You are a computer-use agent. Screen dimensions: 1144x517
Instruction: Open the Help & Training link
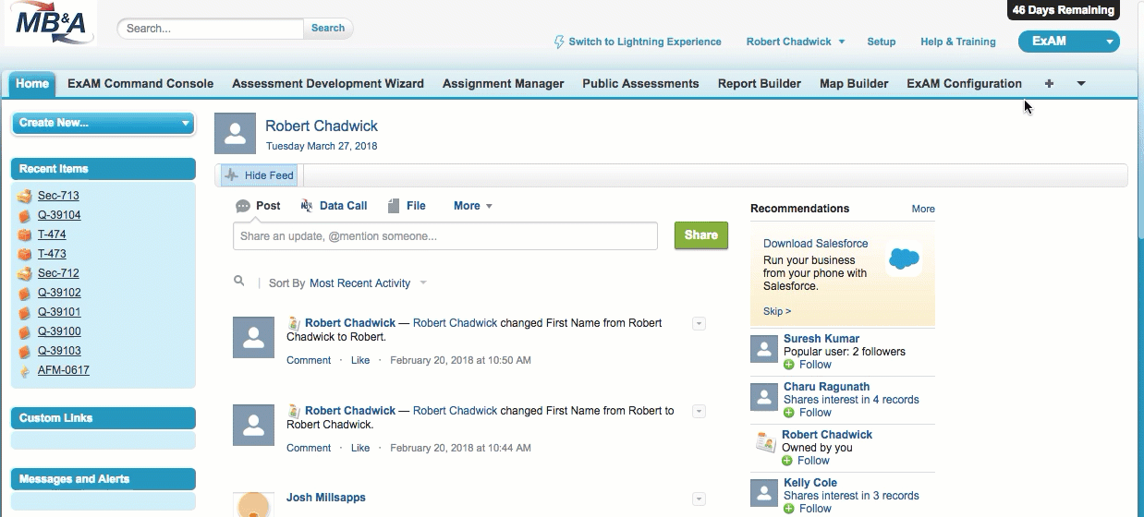[958, 42]
